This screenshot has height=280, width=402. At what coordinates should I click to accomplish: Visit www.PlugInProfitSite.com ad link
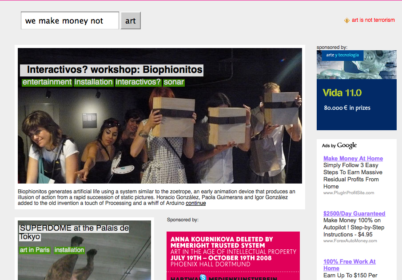pos(349,193)
